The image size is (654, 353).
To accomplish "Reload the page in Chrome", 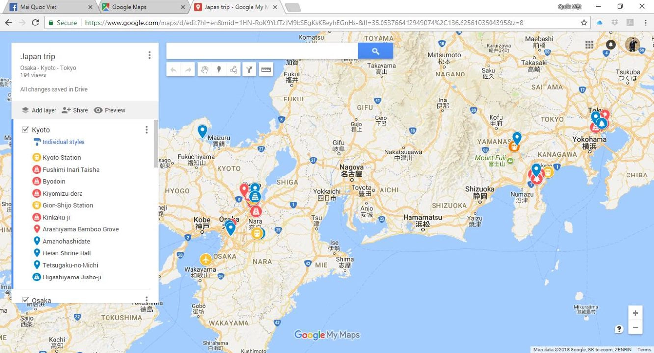I will (35, 23).
